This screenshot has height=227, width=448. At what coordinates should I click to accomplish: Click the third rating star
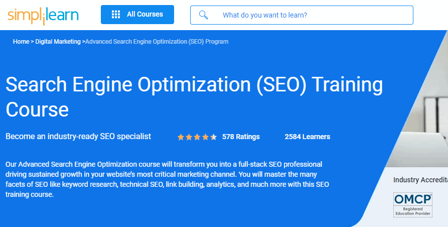[197, 137]
